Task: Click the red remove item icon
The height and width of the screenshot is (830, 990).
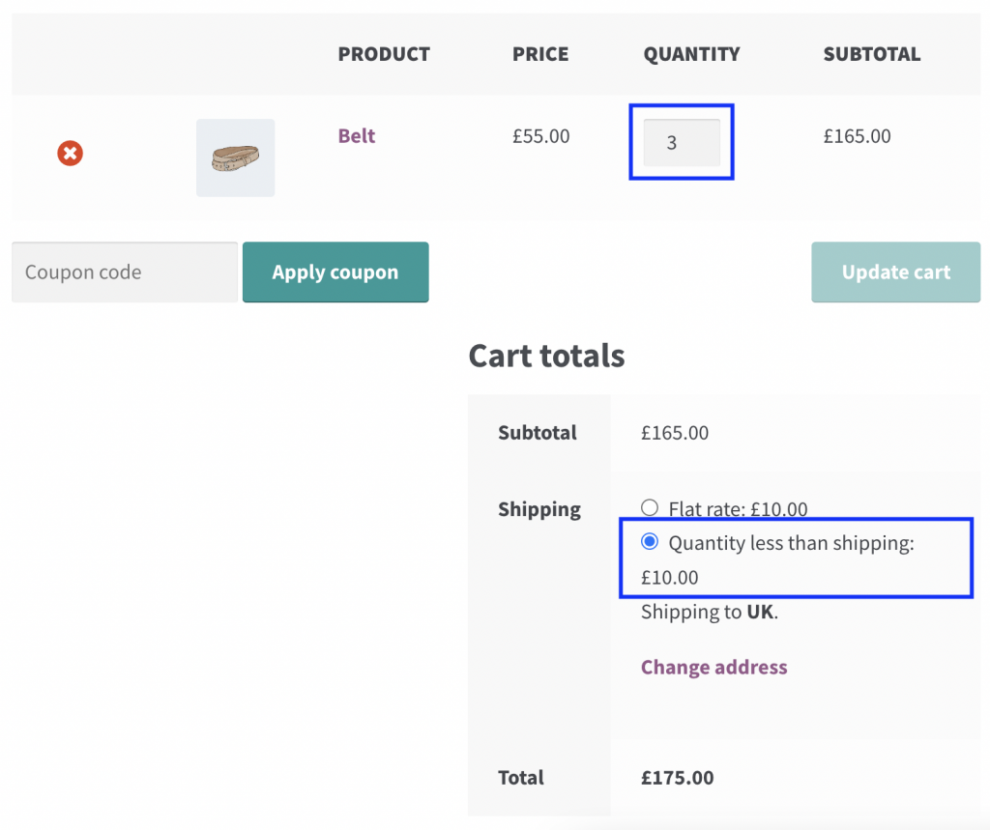Action: pos(70,153)
